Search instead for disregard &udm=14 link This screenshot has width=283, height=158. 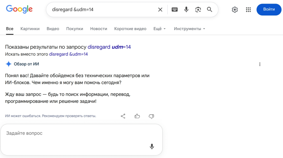pyautogui.click(x=68, y=54)
